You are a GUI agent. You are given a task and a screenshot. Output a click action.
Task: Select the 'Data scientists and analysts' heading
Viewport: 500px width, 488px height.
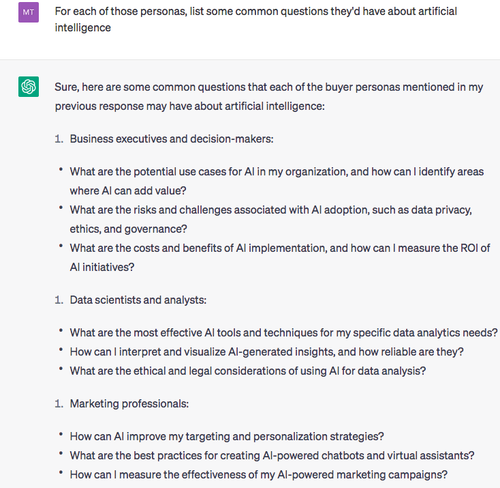(x=138, y=300)
